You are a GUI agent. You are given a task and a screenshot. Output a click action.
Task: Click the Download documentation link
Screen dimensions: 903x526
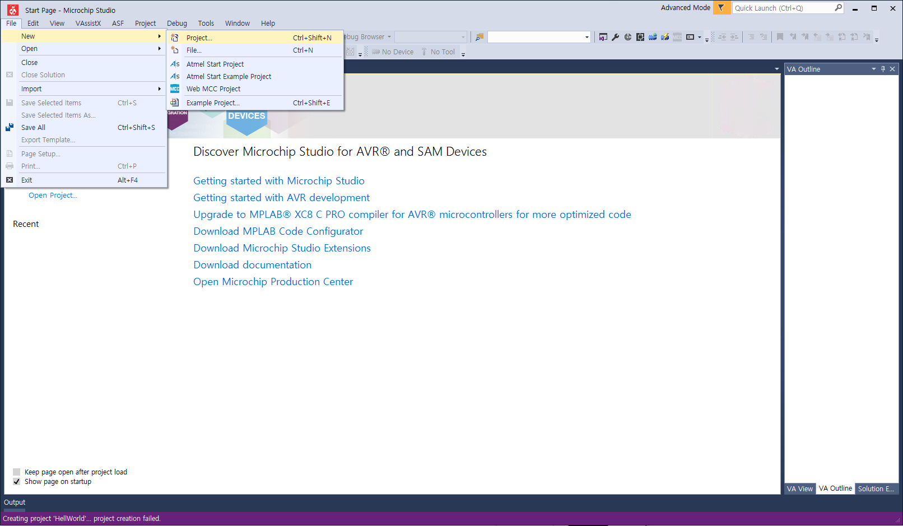[252, 265]
